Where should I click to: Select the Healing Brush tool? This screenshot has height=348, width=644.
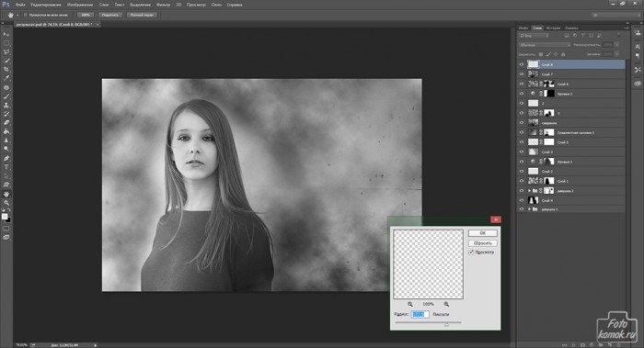6,88
